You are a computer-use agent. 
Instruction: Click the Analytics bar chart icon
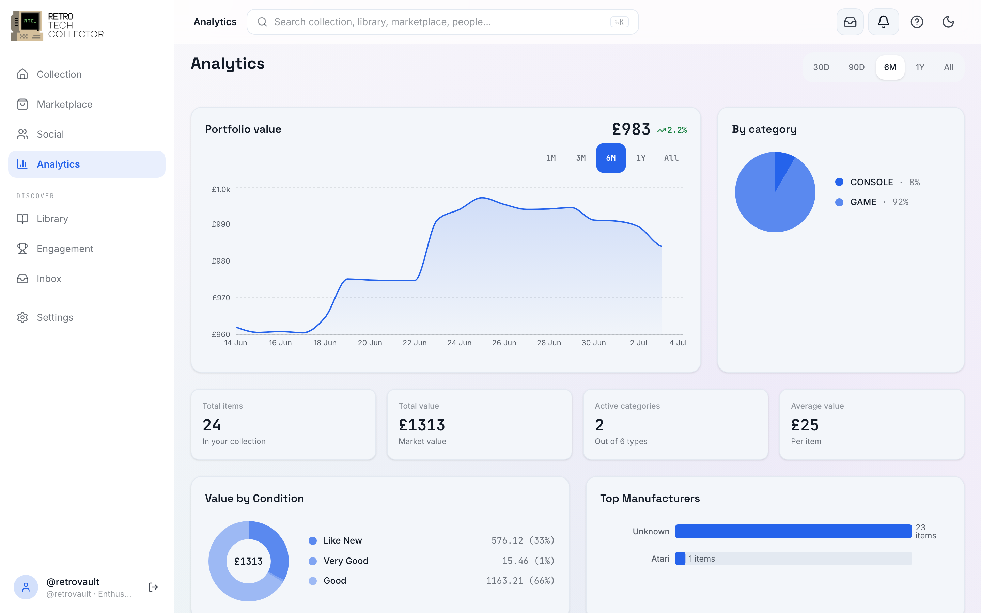tap(23, 164)
